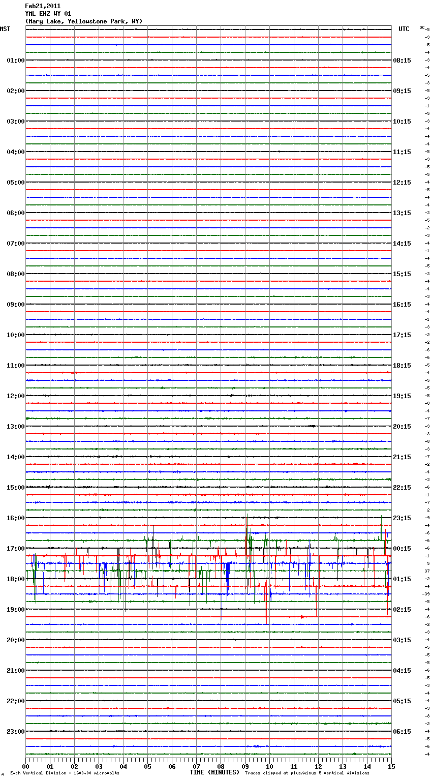Click the 09 minute axis label
Image resolution: width=432 pixels, height=780 pixels.
pos(245,766)
